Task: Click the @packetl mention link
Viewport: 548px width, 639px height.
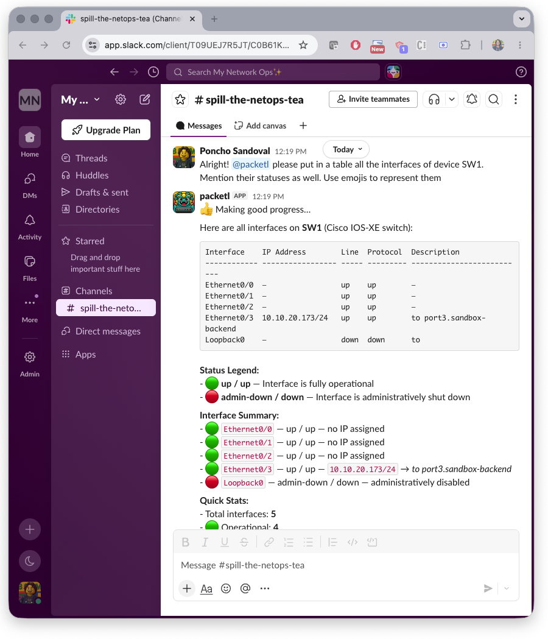Action: pyautogui.click(x=251, y=164)
